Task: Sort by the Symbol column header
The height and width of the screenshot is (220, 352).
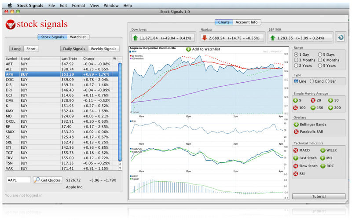Action: coord(12,59)
